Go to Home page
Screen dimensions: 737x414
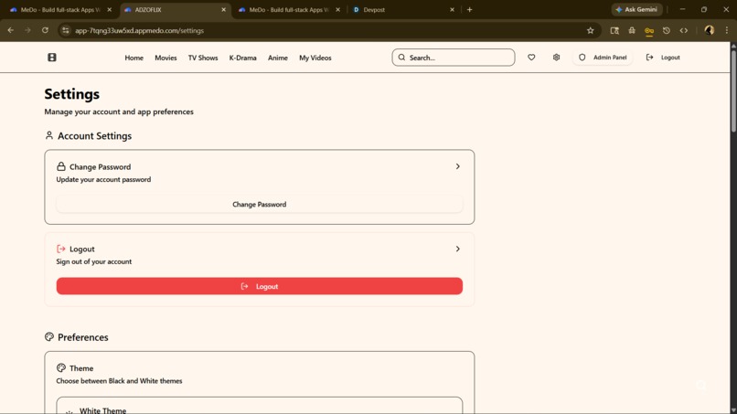coord(134,58)
